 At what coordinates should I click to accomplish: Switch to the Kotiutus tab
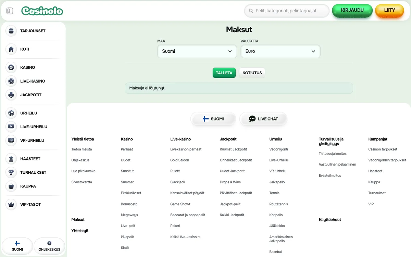(x=252, y=73)
